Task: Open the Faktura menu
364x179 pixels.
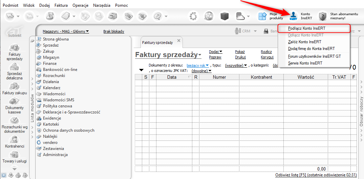Action: coord(61,5)
